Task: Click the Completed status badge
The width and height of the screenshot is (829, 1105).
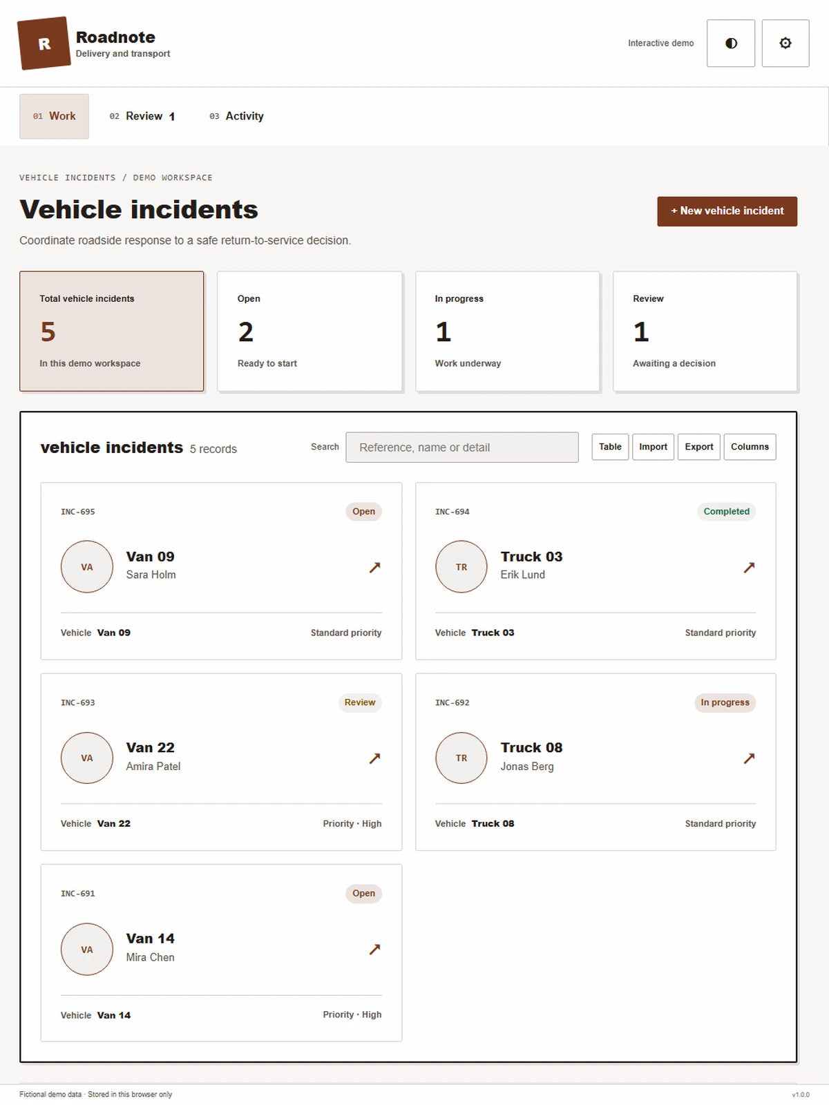Action: pyautogui.click(x=727, y=512)
